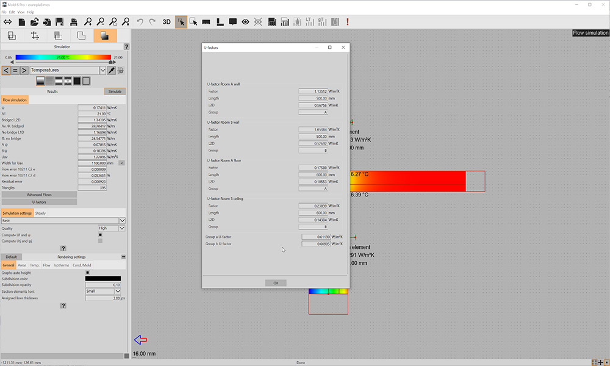Print using the printer toolbar icon
Screen dimensions: 610x366
(74, 22)
